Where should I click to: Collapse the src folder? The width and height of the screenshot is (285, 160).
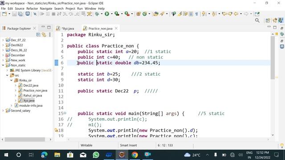point(7,75)
